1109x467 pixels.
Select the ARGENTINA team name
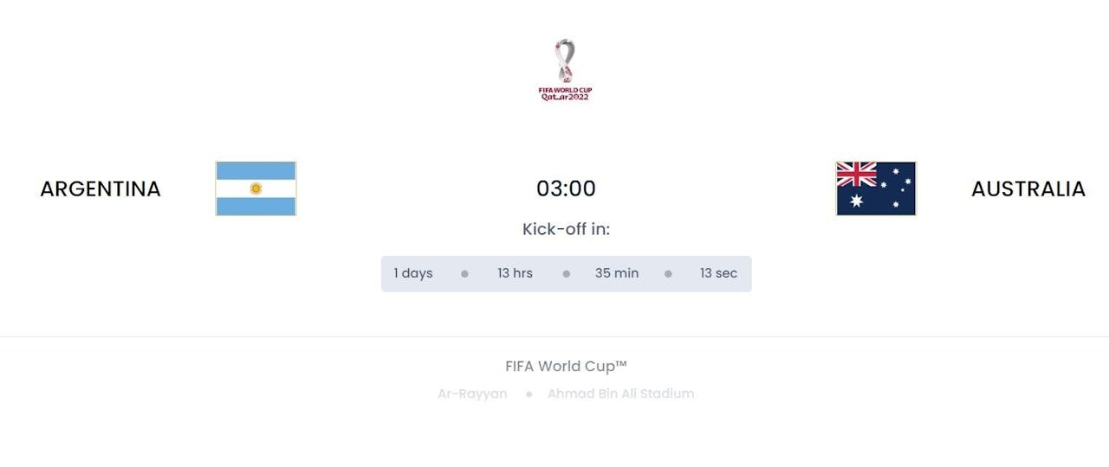coord(101,189)
